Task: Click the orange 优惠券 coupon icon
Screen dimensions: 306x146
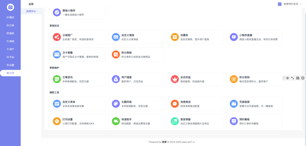Action: point(175,37)
